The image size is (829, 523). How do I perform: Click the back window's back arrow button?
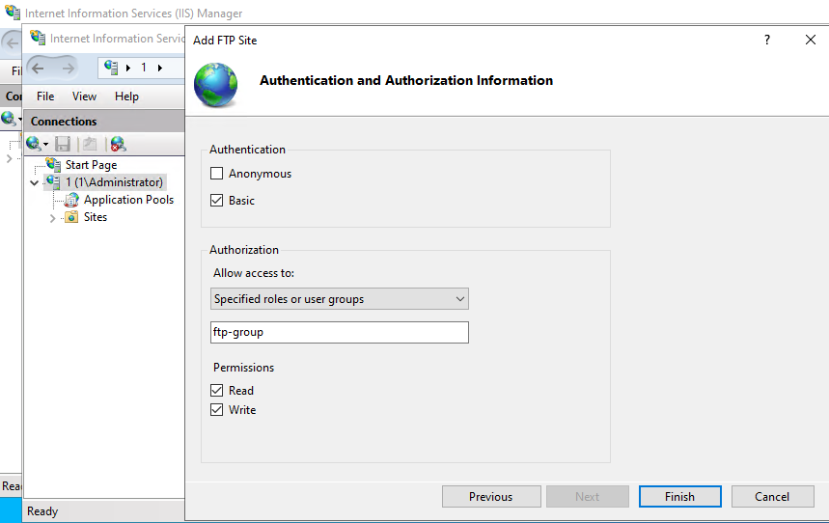click(x=12, y=43)
